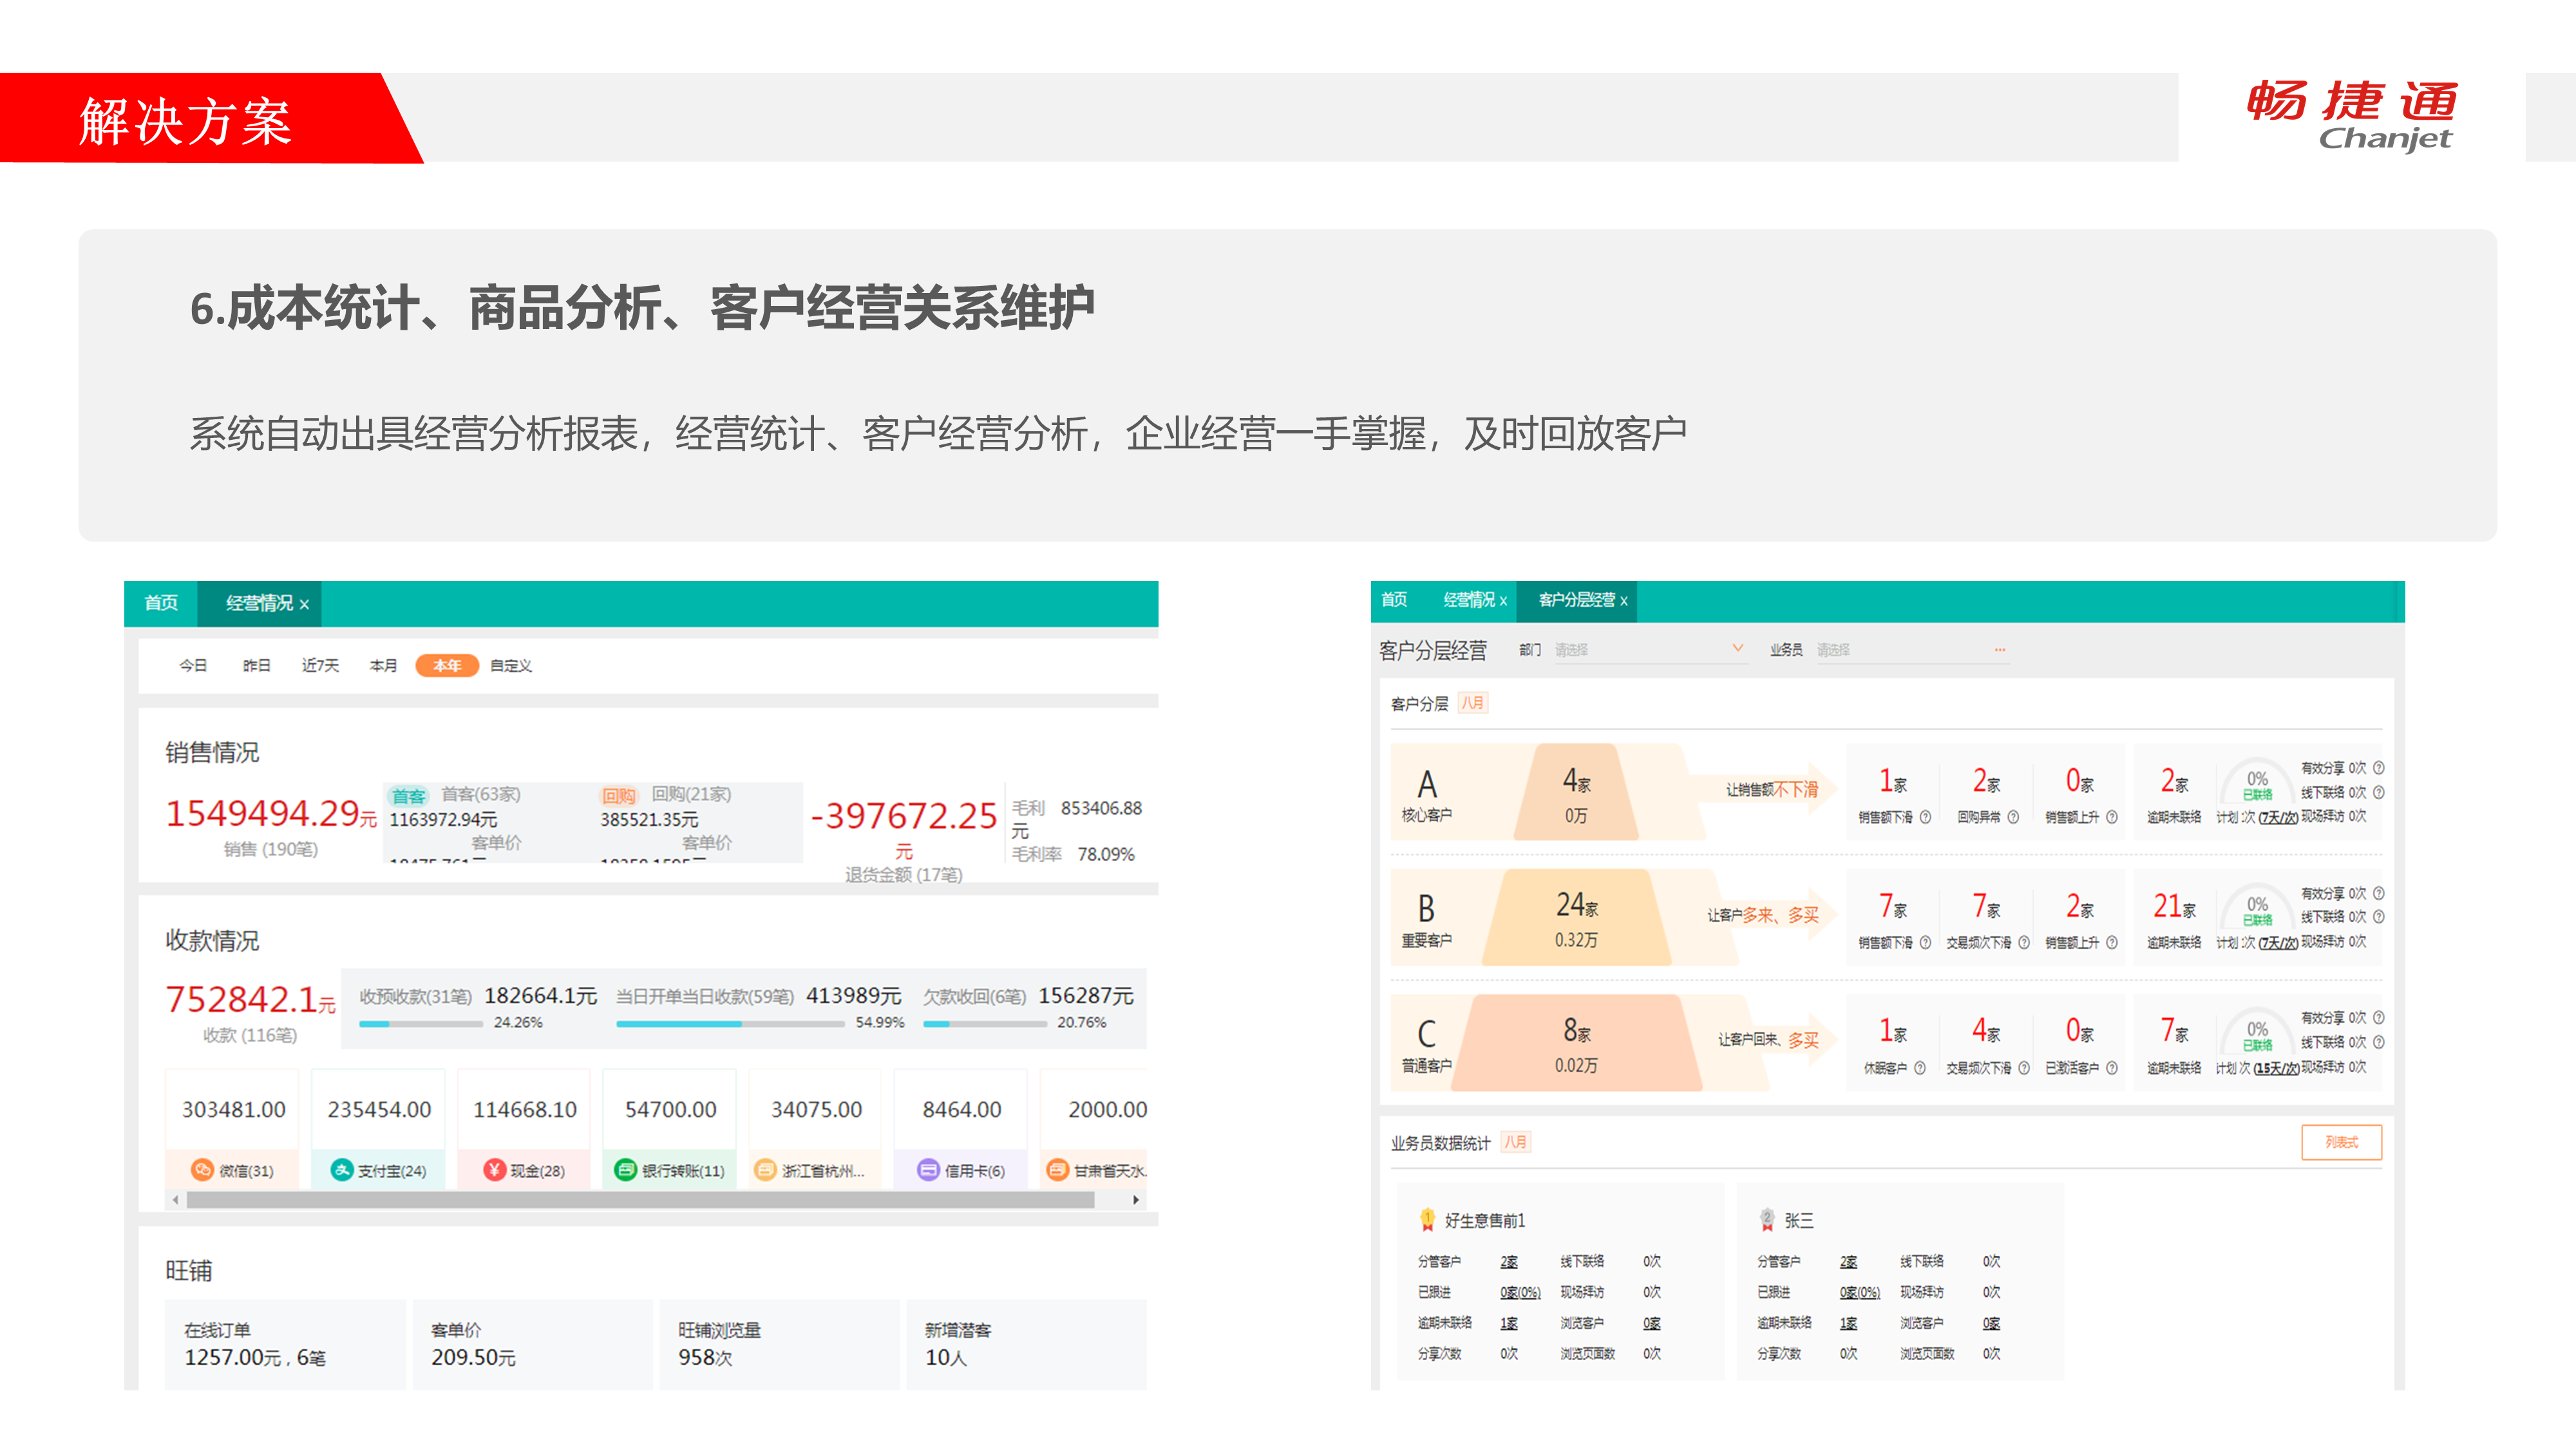This screenshot has width=2576, height=1449.
Task: Click gold medal icon next to 好生意售前1
Action: click(1427, 1219)
